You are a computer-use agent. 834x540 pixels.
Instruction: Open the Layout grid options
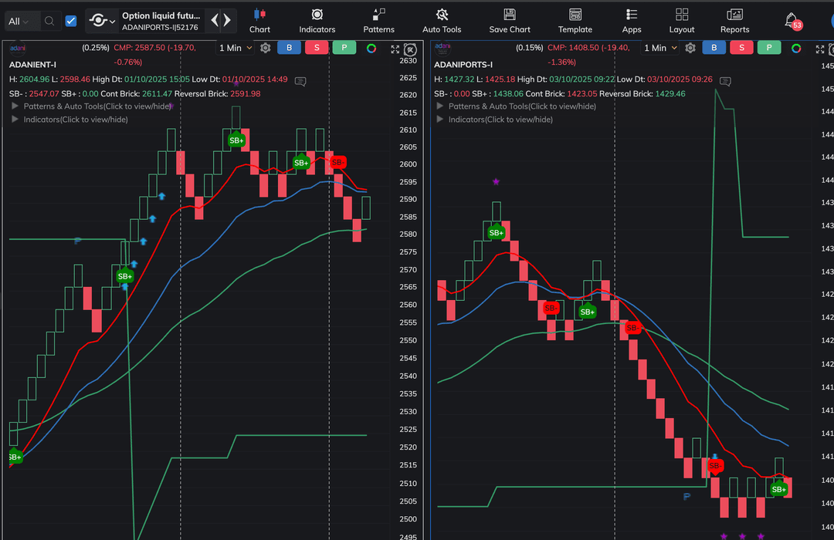682,20
